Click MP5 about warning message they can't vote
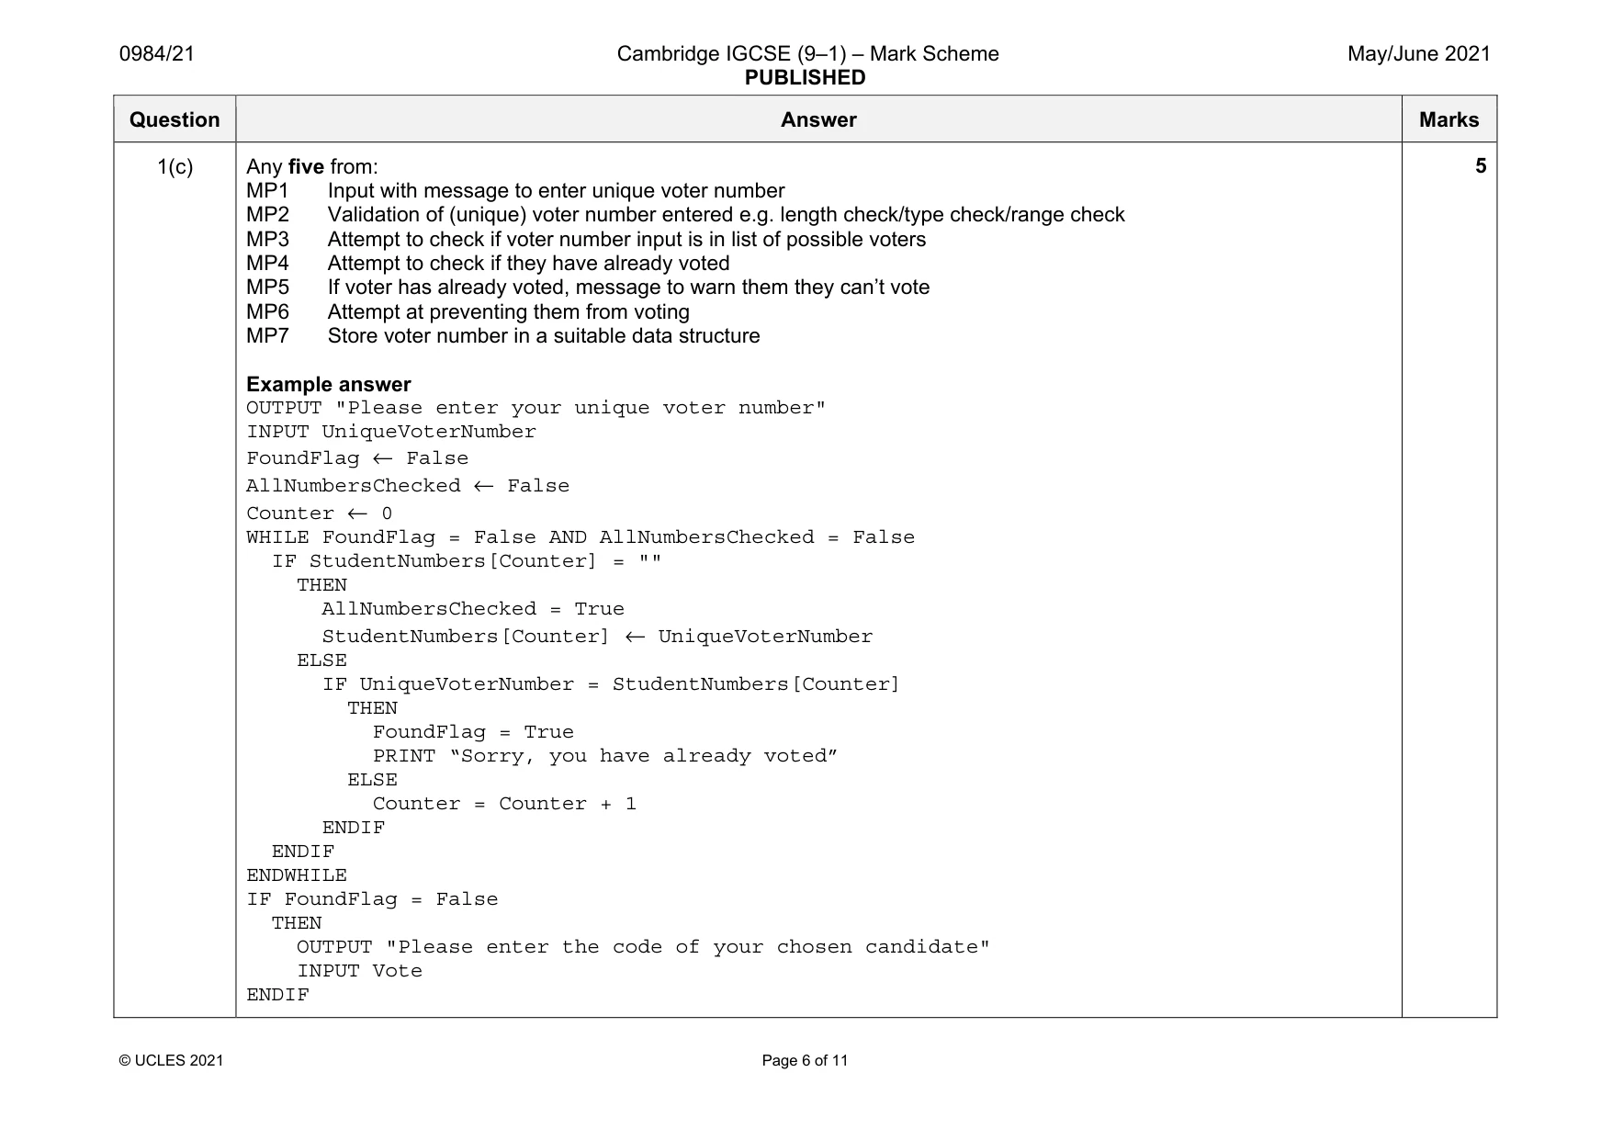 588,287
